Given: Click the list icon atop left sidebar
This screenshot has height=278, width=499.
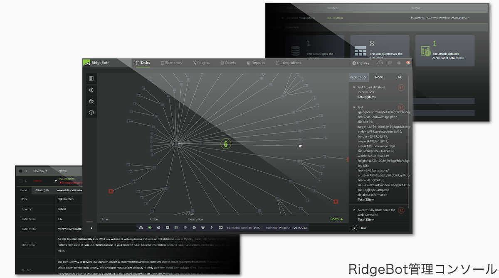Looking at the screenshot, I should 91,78.
